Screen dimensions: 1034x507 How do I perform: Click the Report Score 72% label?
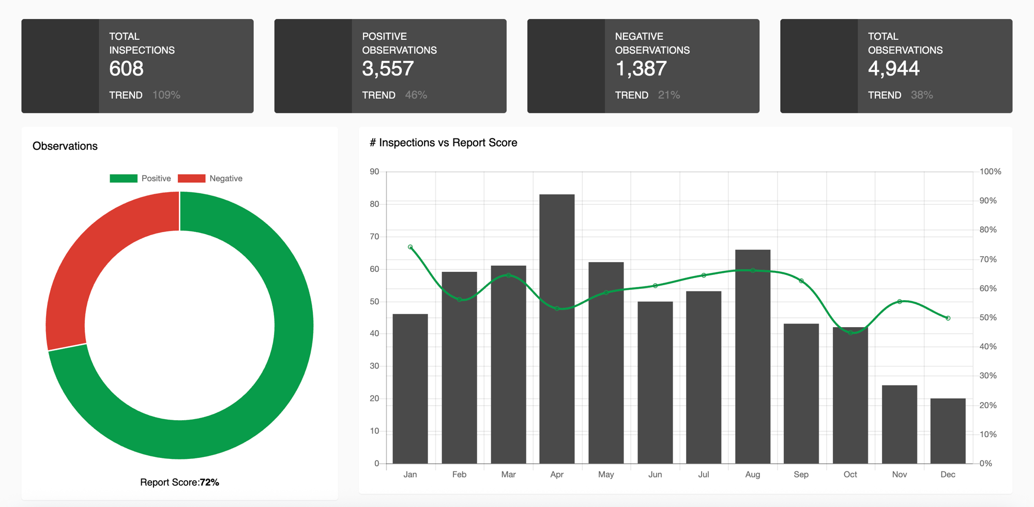(179, 482)
